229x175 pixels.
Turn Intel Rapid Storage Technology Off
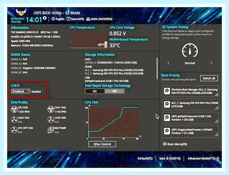click(114, 91)
